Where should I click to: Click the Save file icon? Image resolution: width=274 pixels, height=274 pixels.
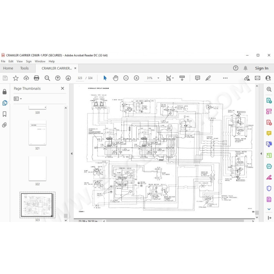click(x=5, y=78)
